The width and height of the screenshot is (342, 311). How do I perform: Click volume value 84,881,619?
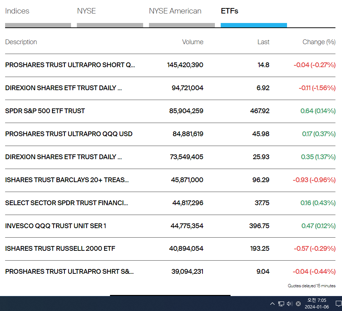click(188, 134)
